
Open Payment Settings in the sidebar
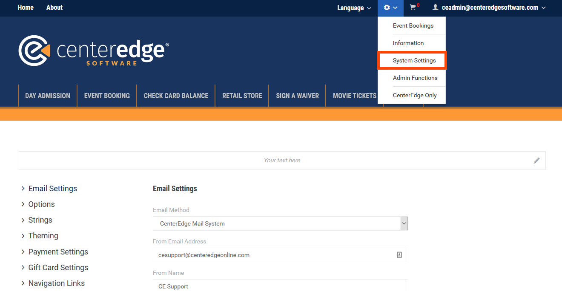point(58,252)
